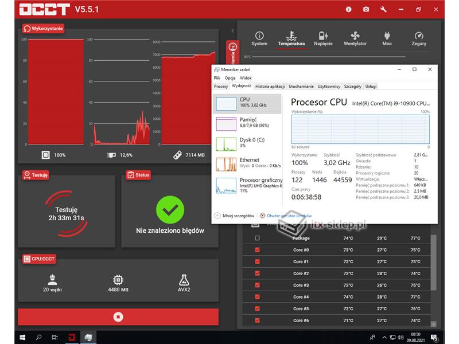The image size is (459, 344).
Task: Click the CPU:OCCT panel header badge
Action: pyautogui.click(x=39, y=259)
